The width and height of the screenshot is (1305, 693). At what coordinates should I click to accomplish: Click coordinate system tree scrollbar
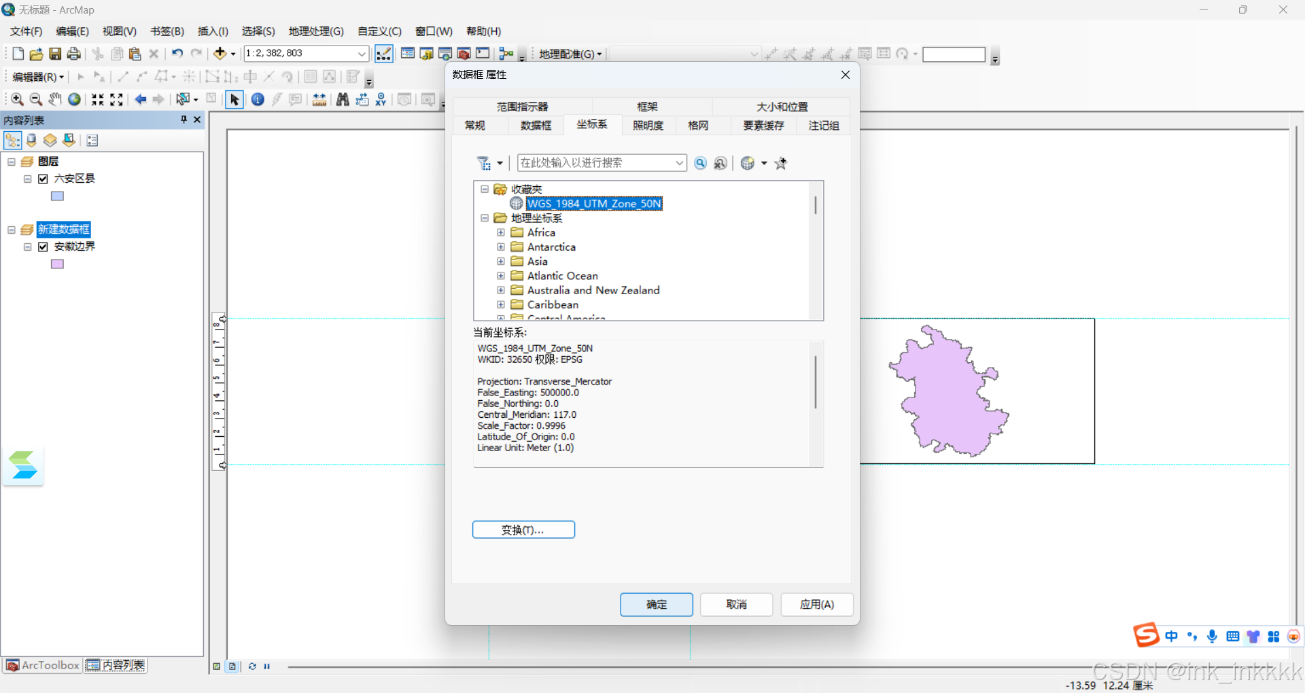[816, 206]
